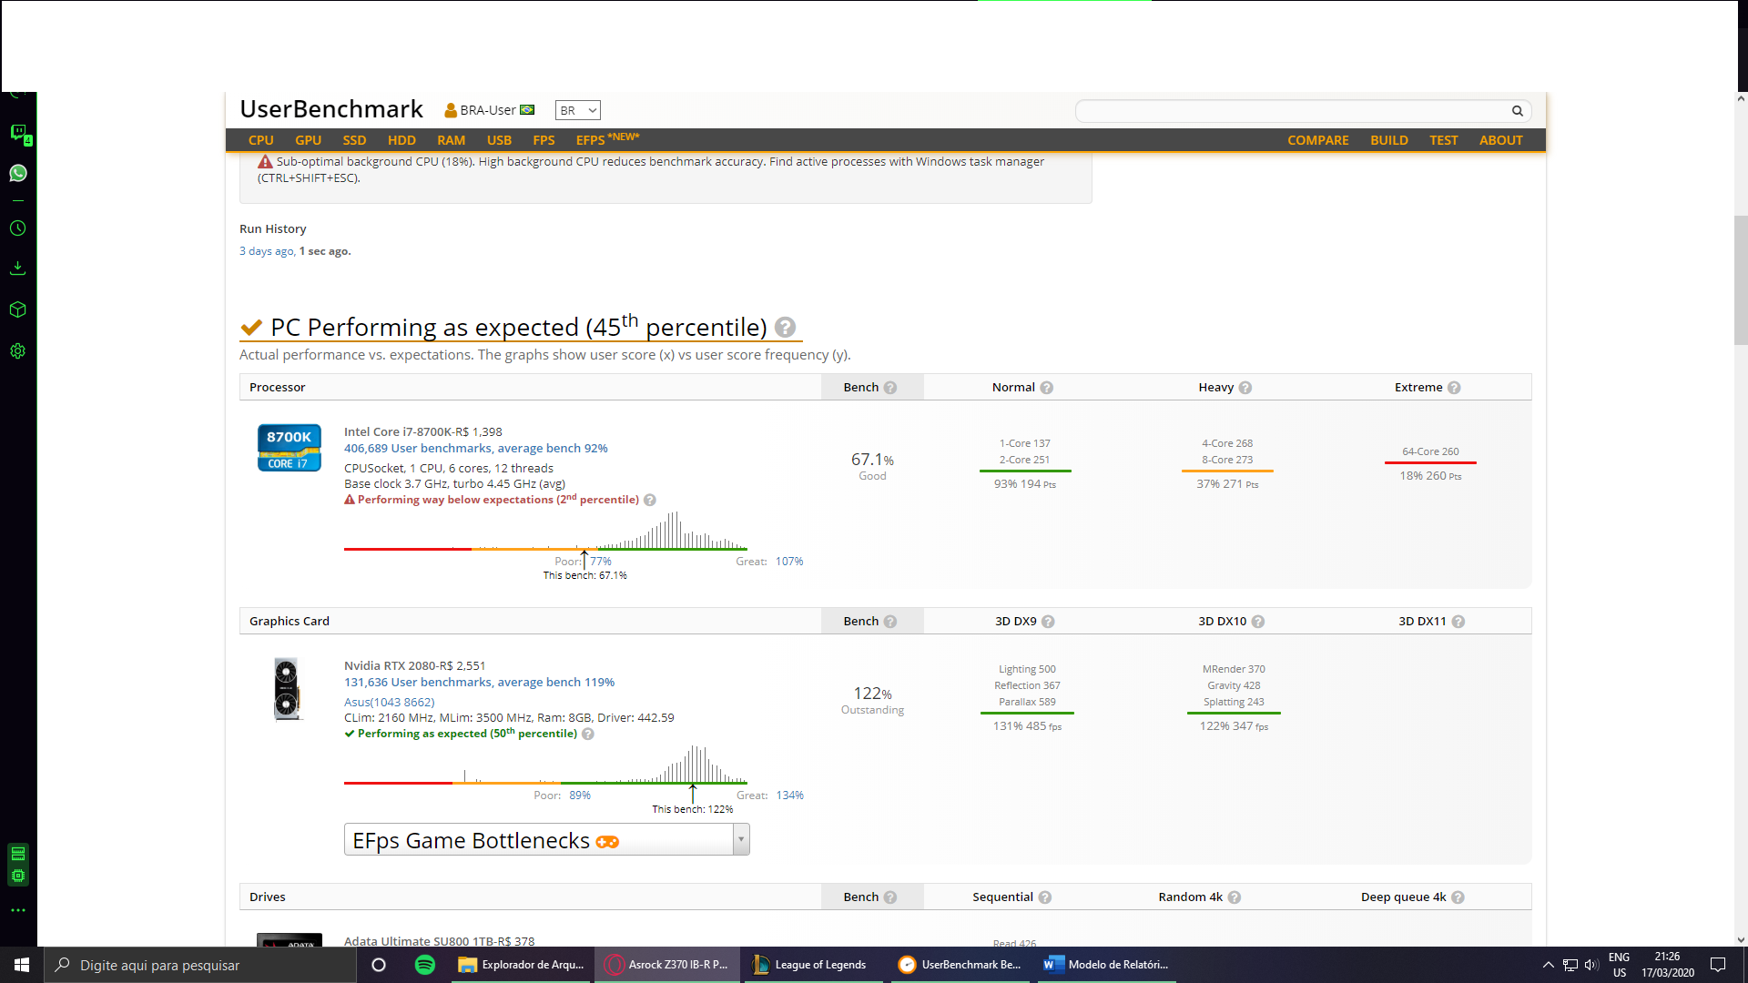Screen dimensions: 1748x983
Task: Open Twitch icon in browser sidebar
Action: 18,133
